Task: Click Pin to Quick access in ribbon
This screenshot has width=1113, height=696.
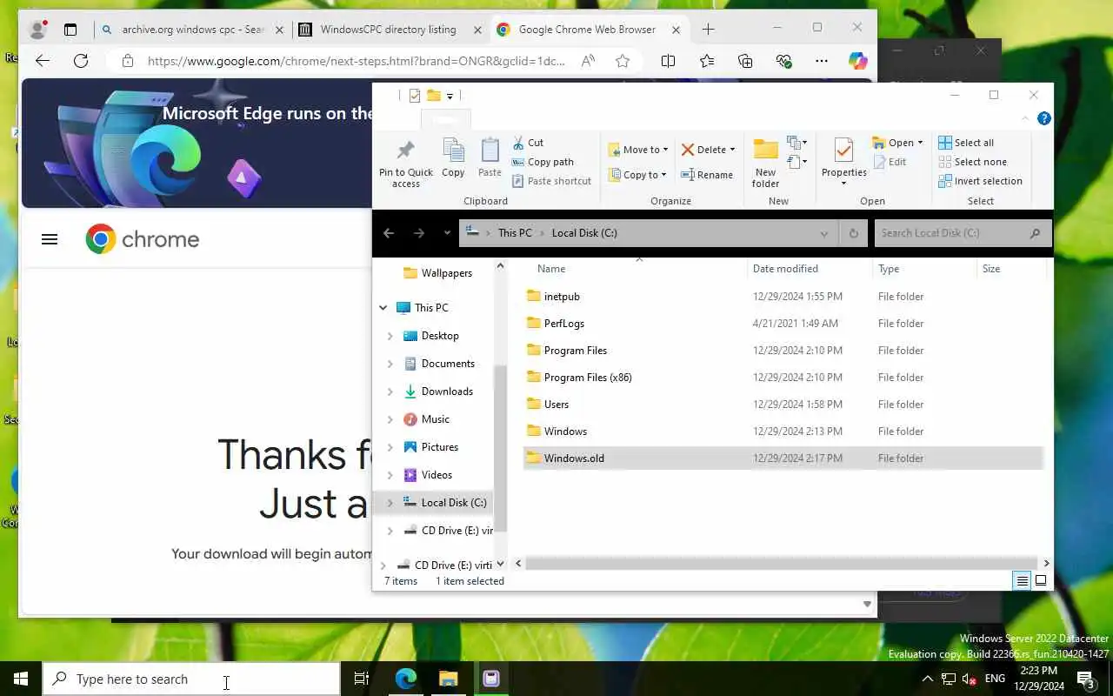Action: coord(406,163)
